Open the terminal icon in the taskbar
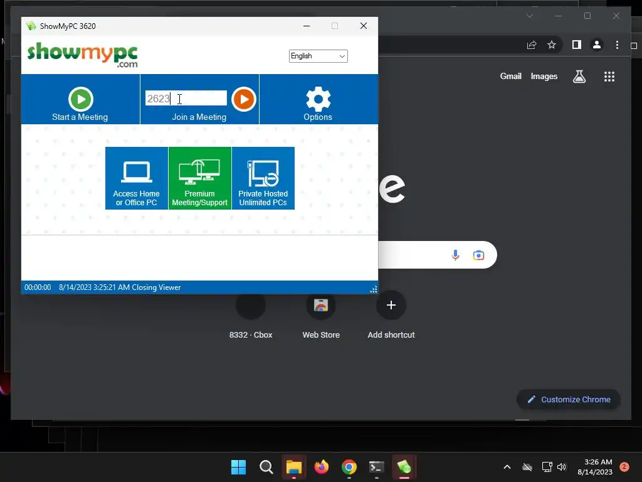 coord(376,467)
